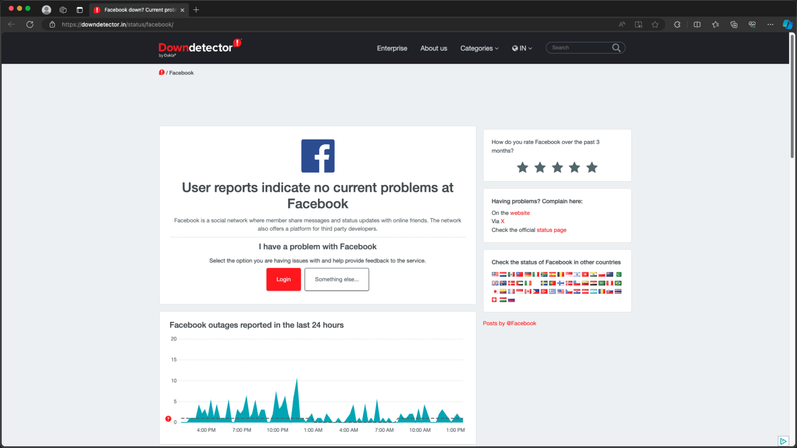Click the browser refresh icon

(x=30, y=24)
